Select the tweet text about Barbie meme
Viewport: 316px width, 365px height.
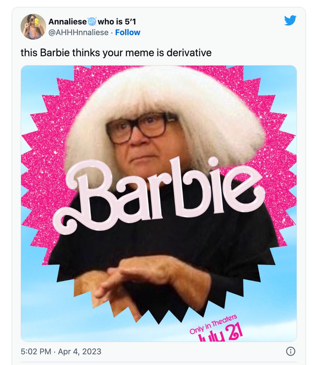[116, 53]
